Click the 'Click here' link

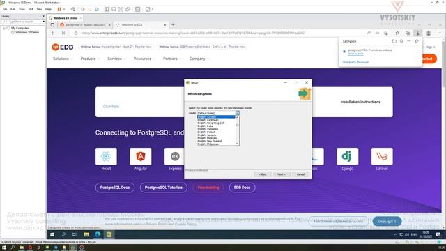[111, 107]
